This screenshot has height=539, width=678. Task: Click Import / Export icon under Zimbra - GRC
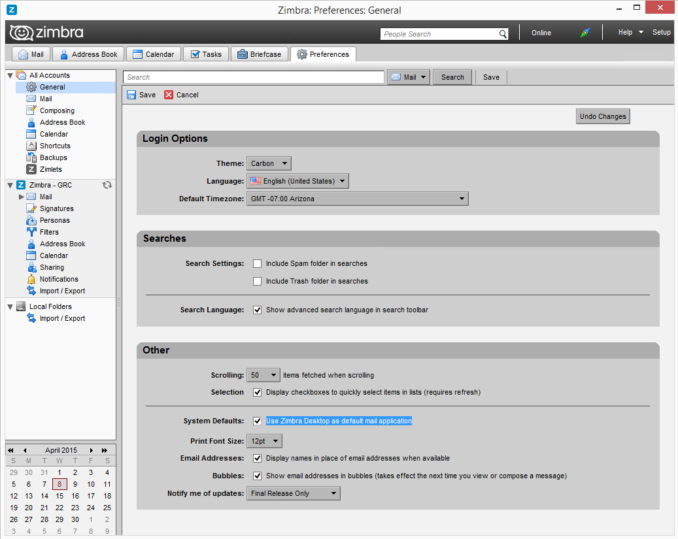[x=31, y=291]
